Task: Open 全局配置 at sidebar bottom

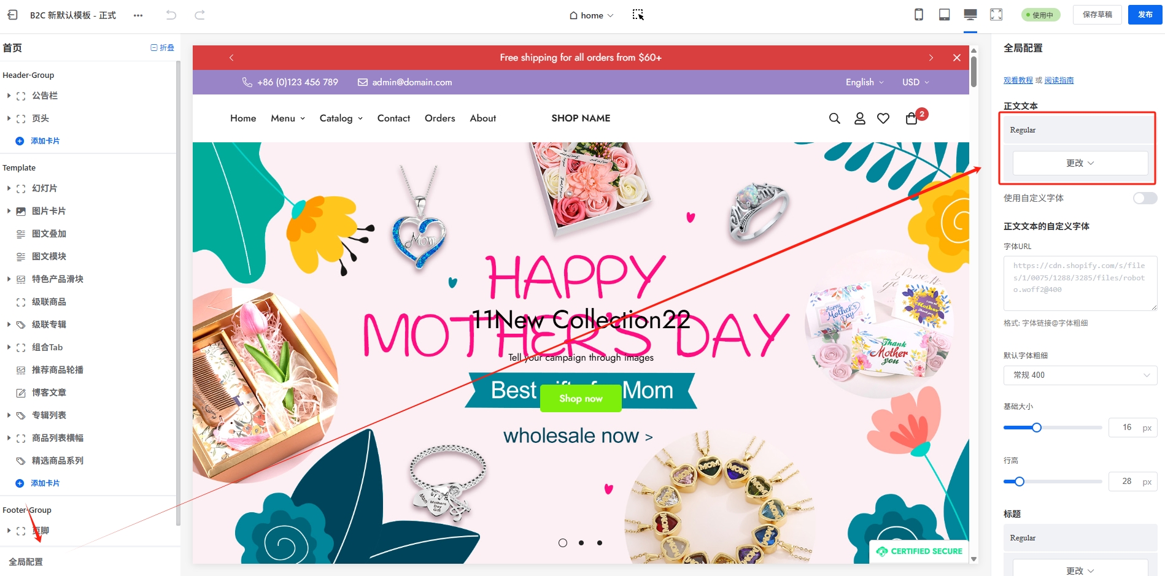Action: 26,562
